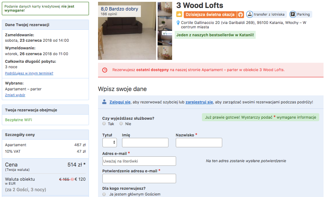This screenshot has height=197, width=325.
Task: Open second small thumbnail with plant
Action: click(x=165, y=24)
